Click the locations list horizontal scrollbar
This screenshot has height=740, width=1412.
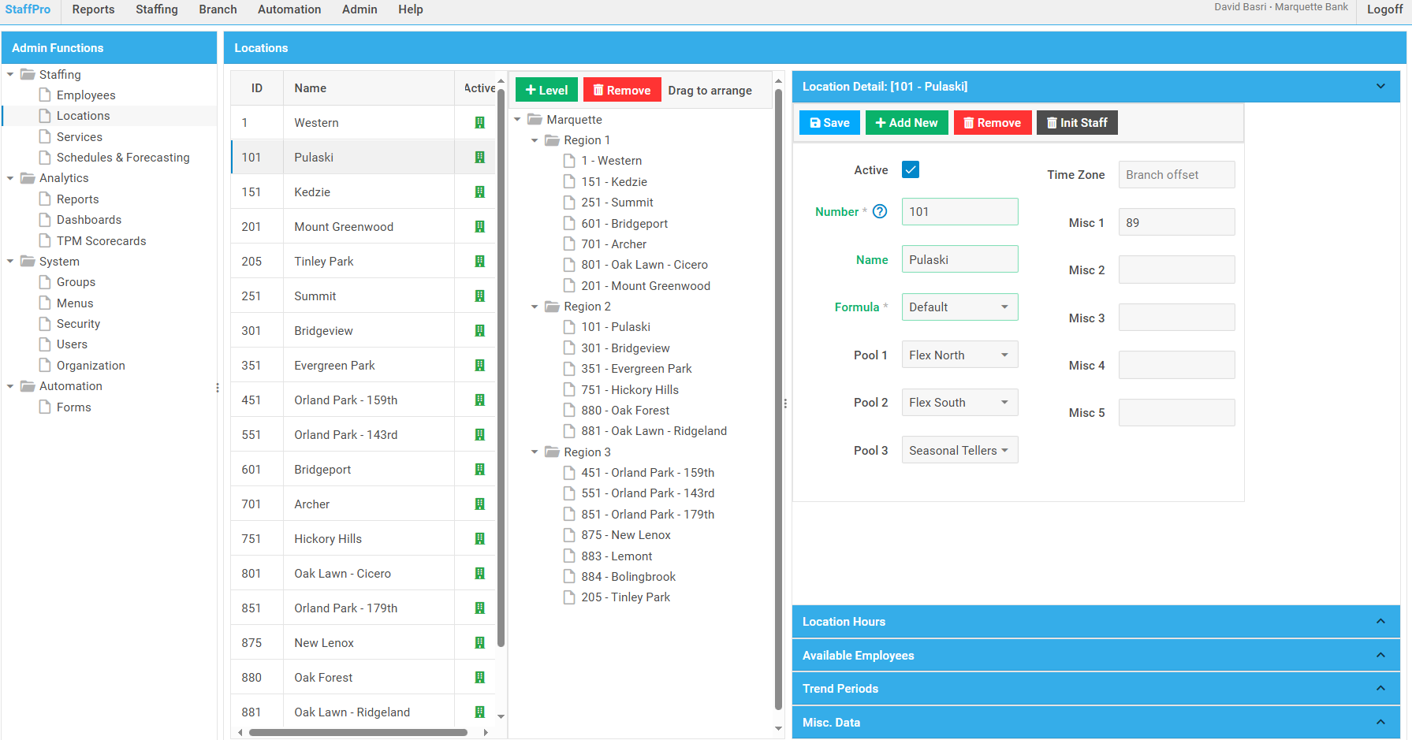(x=358, y=732)
